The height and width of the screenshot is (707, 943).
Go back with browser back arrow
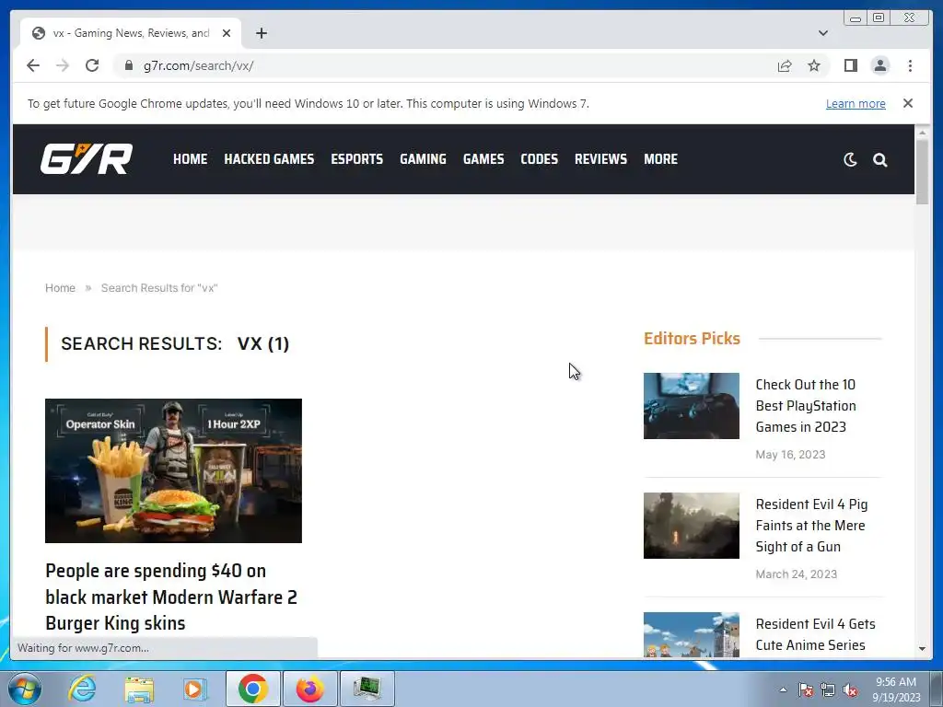pos(33,65)
